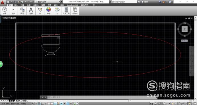197x105 pixels.
Task: Switch to the 插入 (Insert) ribbon tab
Action: coord(16,5)
